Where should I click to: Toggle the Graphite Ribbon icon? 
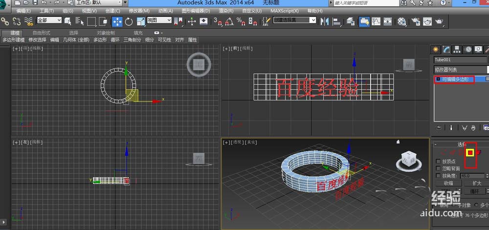pos(364,21)
